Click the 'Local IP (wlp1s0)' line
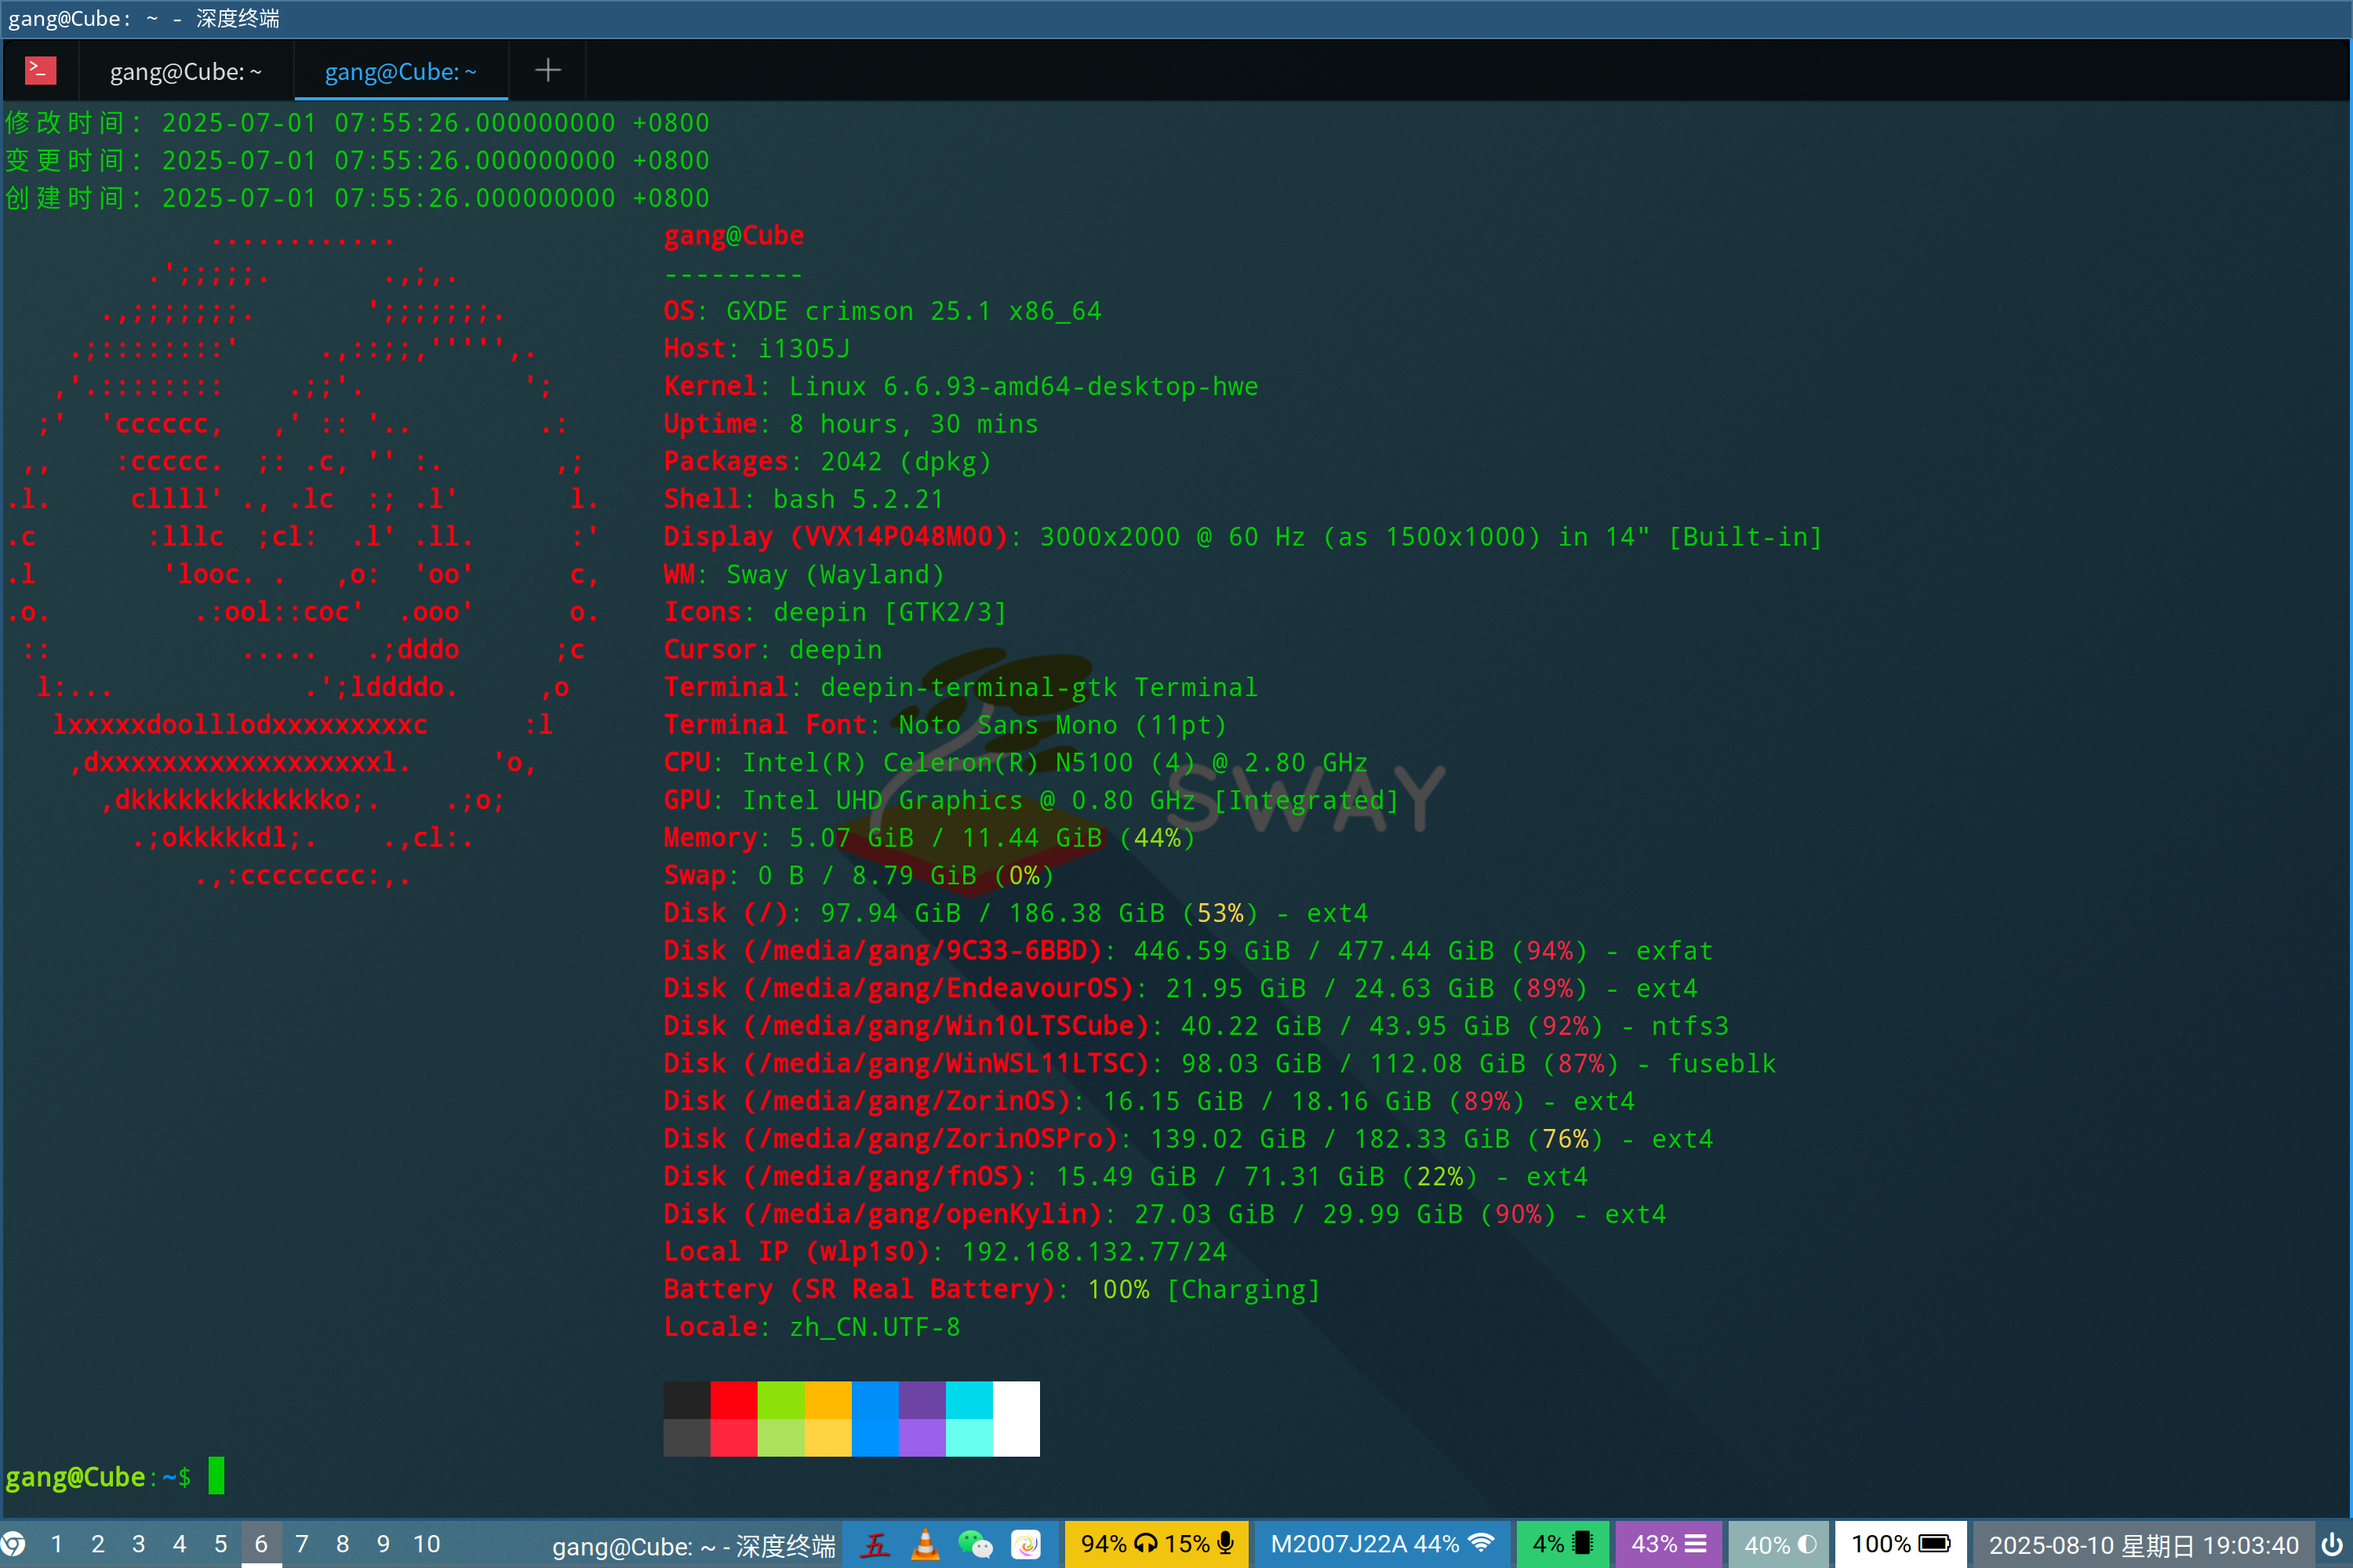Screen dimensions: 2353x1568 pos(945,1251)
